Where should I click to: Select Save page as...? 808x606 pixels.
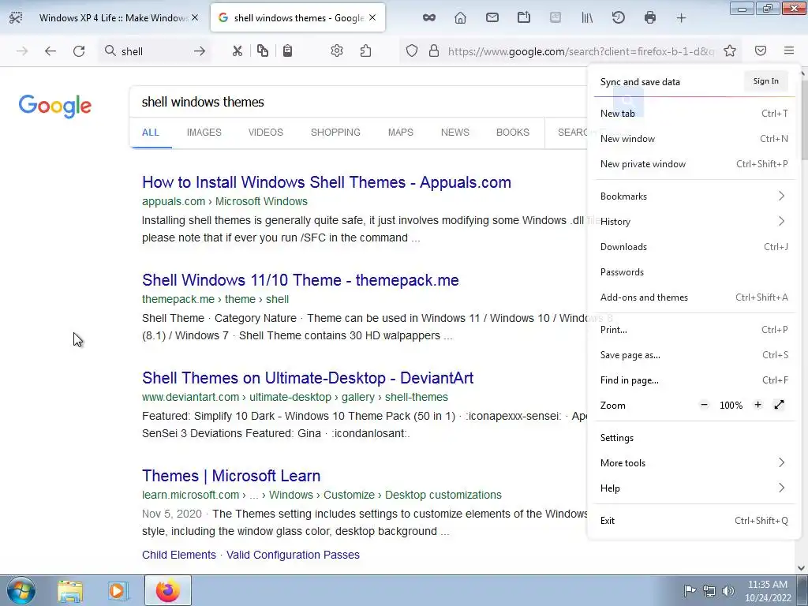tap(694, 355)
